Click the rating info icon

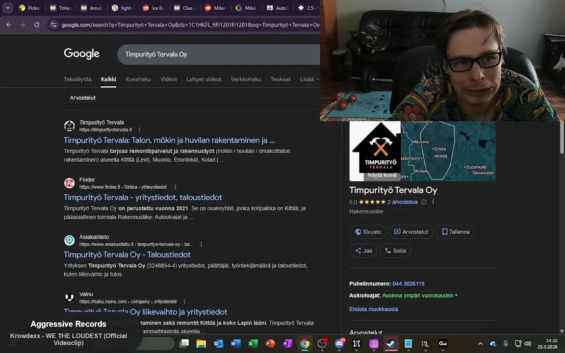point(424,202)
